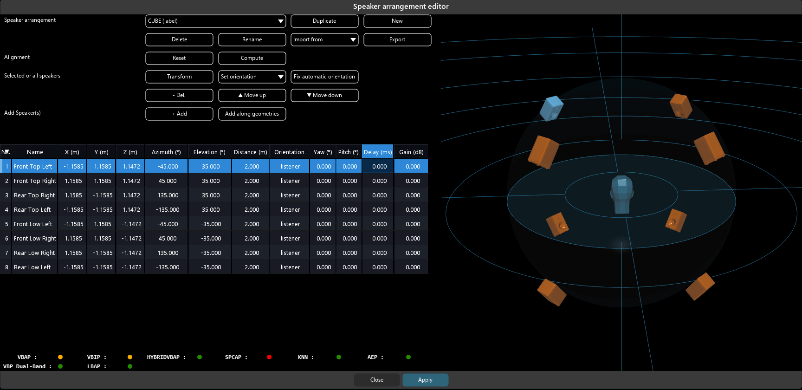This screenshot has height=390, width=802.
Task: Click the listener head model in 3D view
Action: pyautogui.click(x=621, y=195)
